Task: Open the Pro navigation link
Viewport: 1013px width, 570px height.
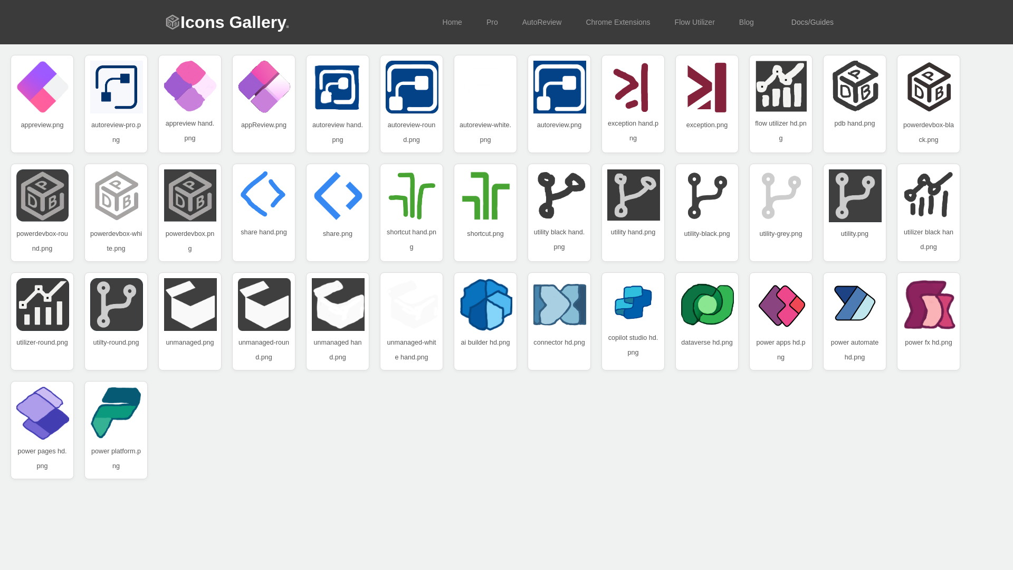Action: tap(492, 22)
